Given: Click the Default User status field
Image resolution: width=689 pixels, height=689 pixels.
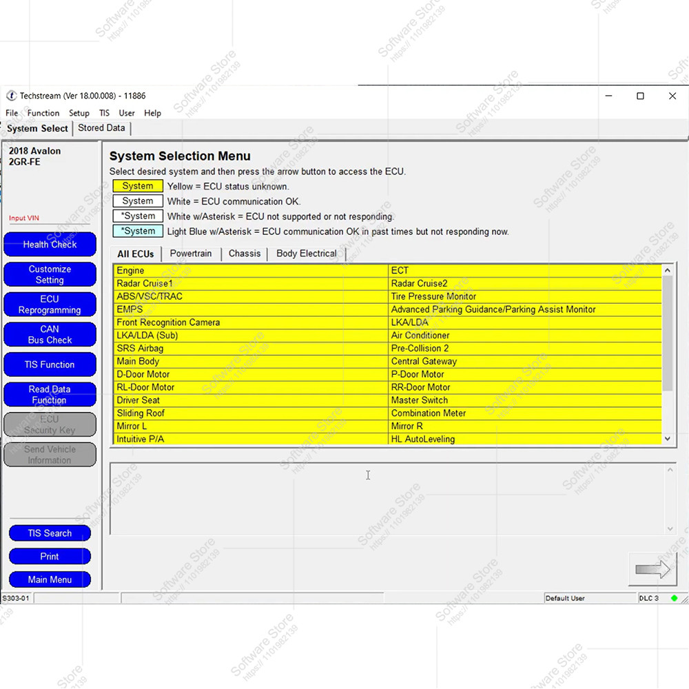Looking at the screenshot, I should 590,598.
